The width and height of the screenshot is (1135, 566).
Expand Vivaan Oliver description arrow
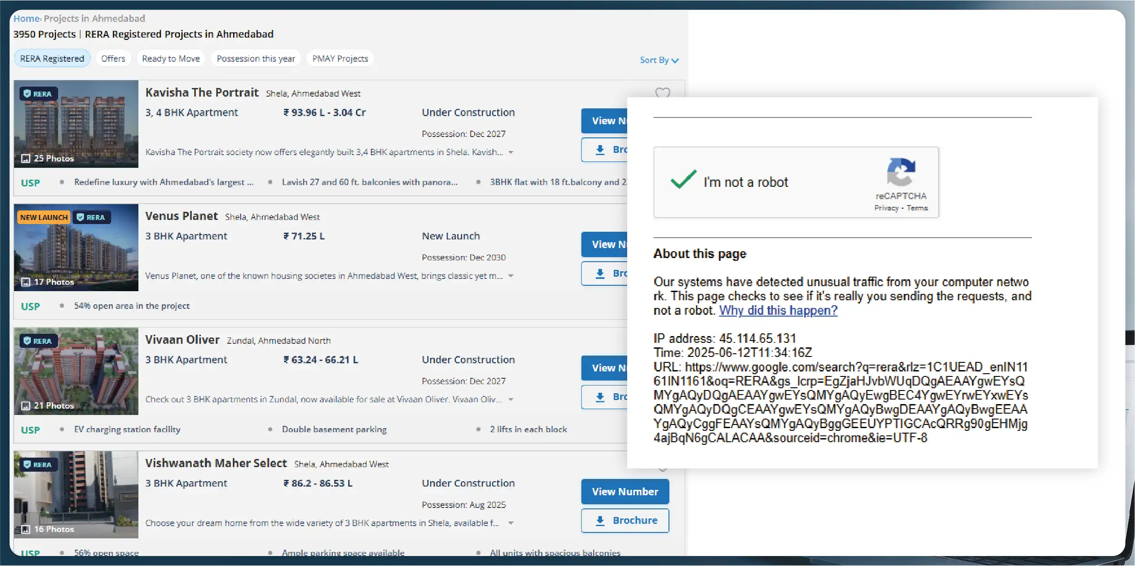pyautogui.click(x=511, y=400)
